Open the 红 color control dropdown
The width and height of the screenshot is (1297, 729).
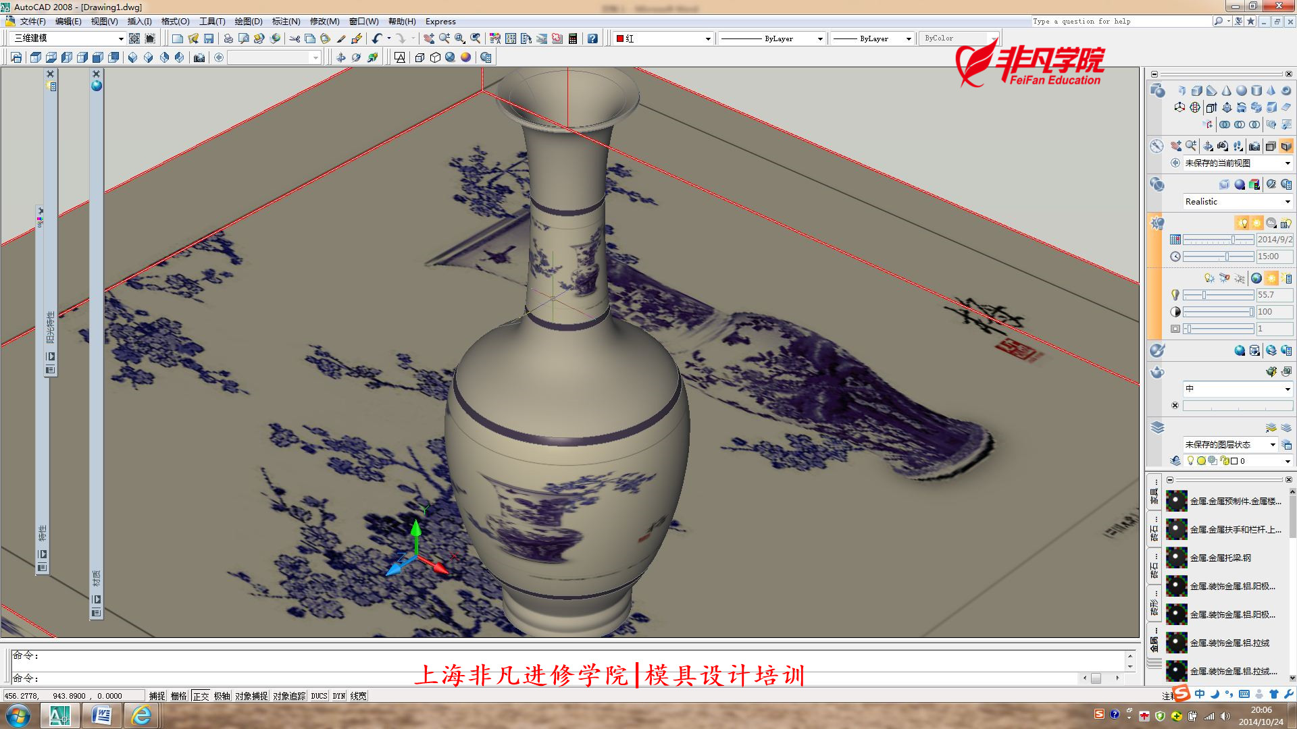[663, 38]
